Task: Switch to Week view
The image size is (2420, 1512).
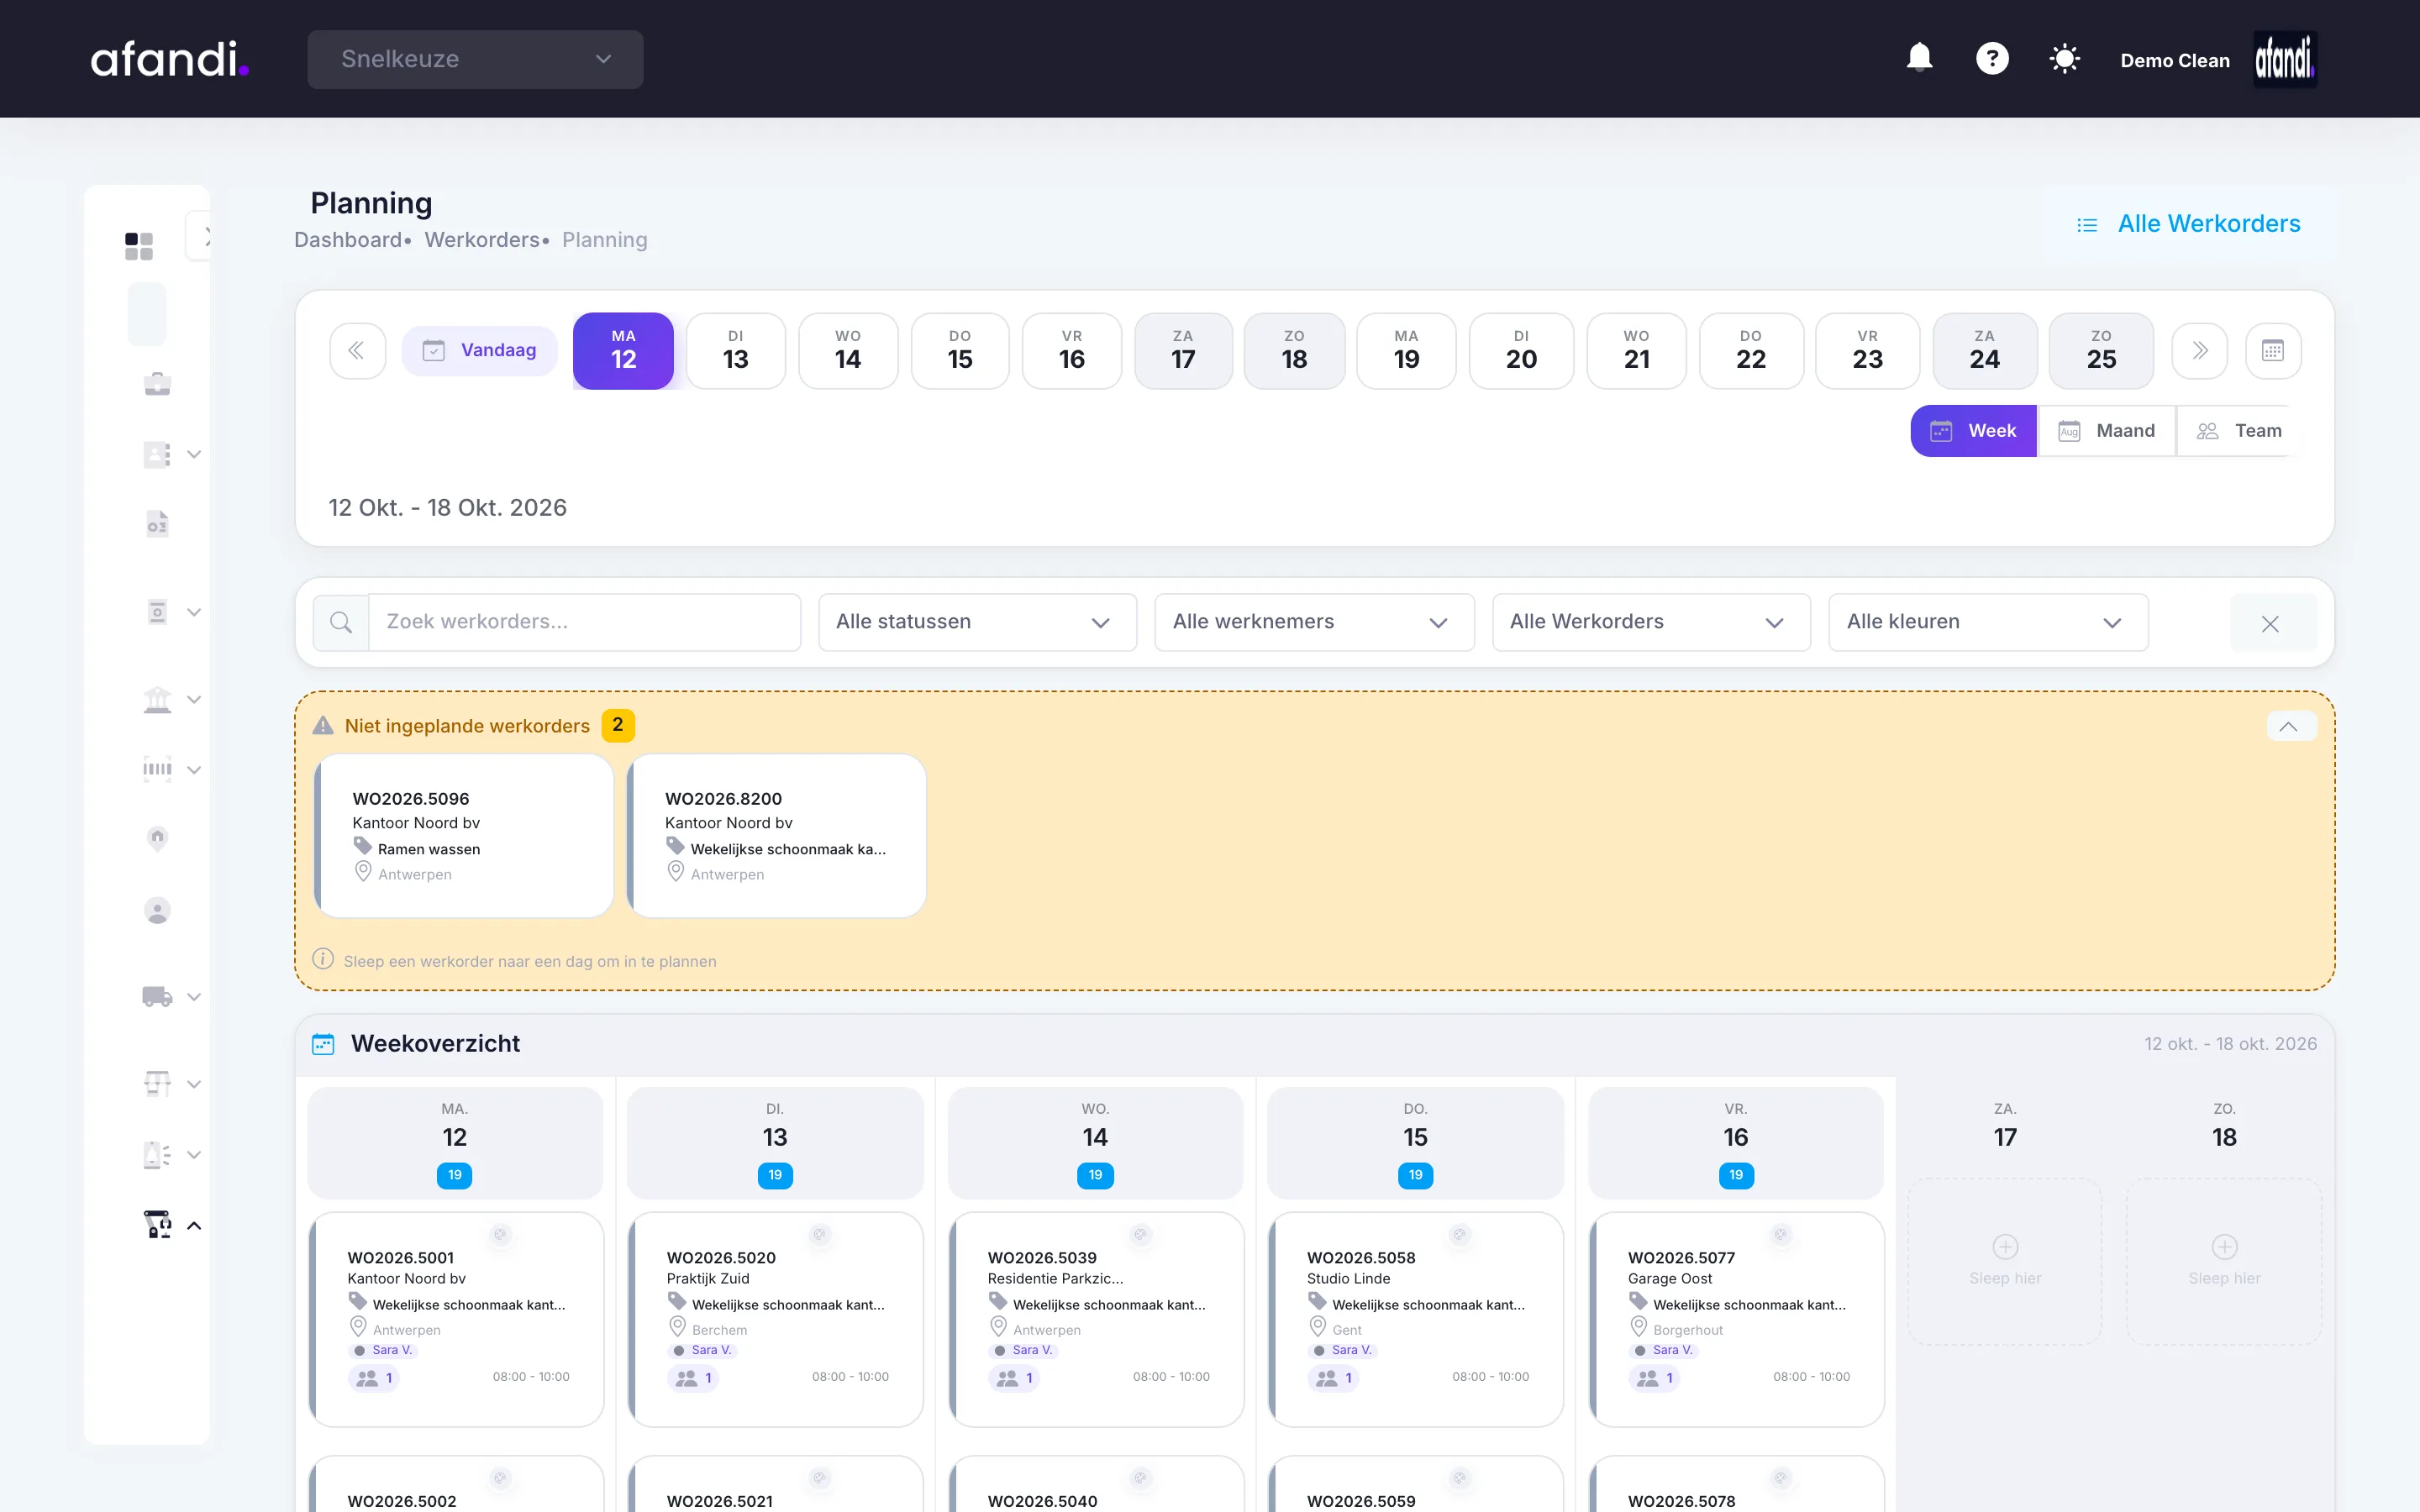Action: [x=1973, y=431]
